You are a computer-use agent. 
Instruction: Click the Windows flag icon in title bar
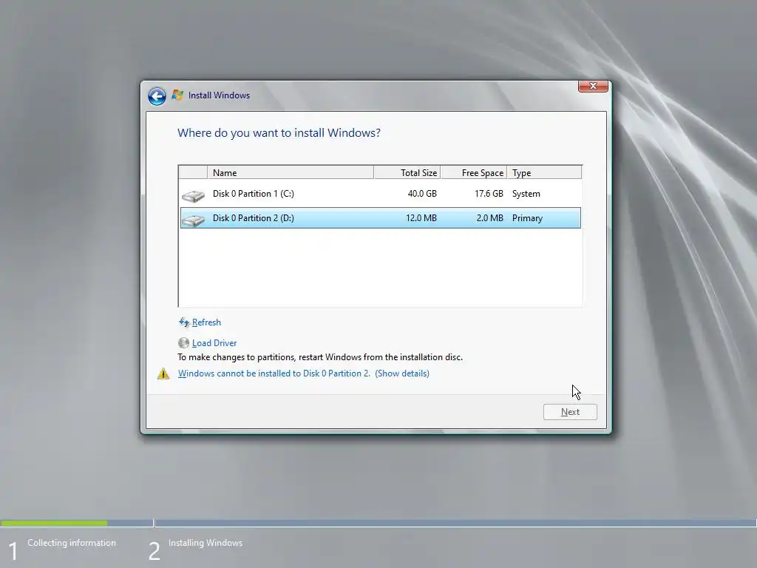coord(177,95)
